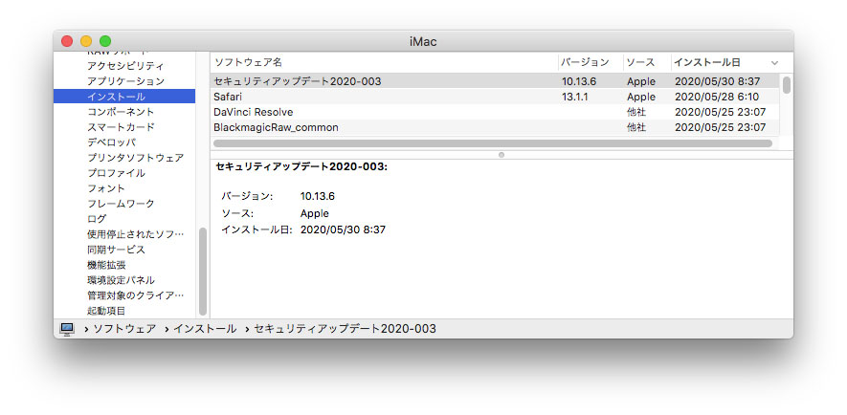The width and height of the screenshot is (847, 415).
Task: Click the table's horizontal scrollbar
Action: tap(493, 143)
